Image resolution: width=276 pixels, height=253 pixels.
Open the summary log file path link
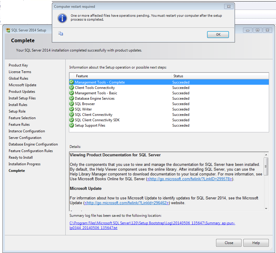(152, 225)
